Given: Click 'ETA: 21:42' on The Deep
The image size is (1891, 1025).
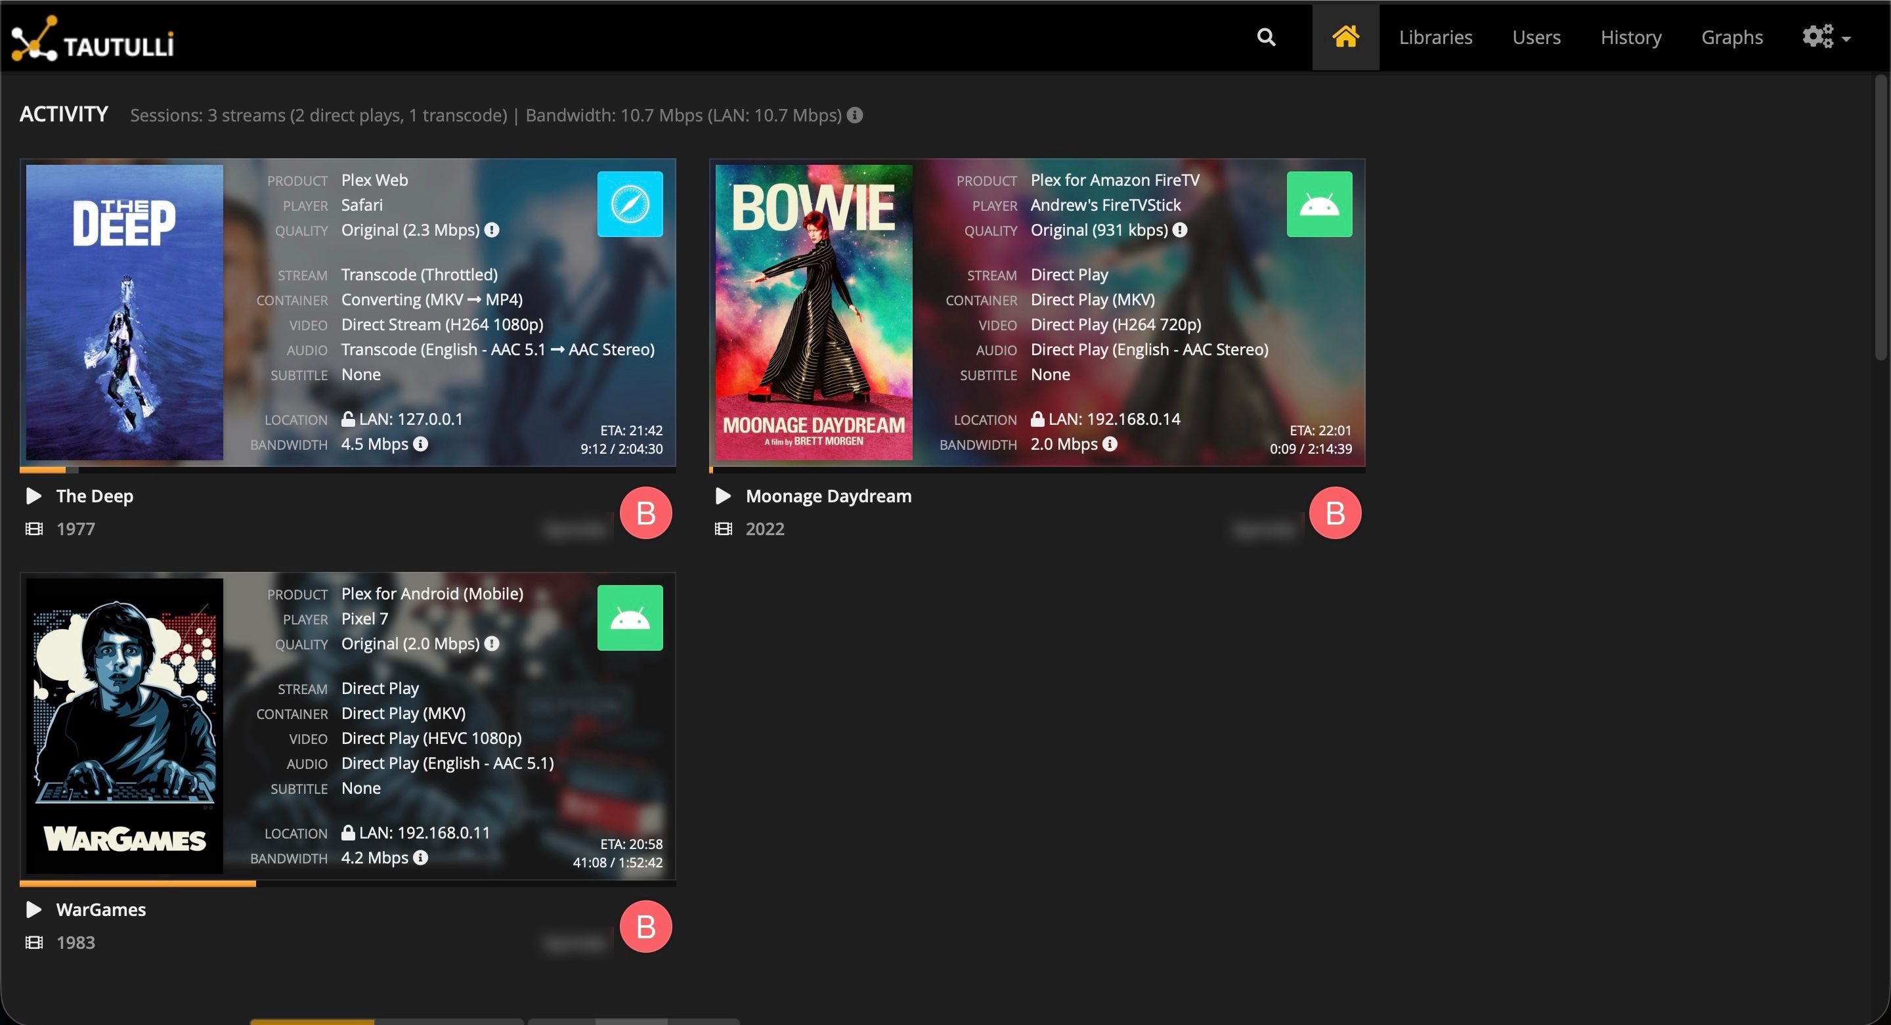Looking at the screenshot, I should tap(630, 430).
